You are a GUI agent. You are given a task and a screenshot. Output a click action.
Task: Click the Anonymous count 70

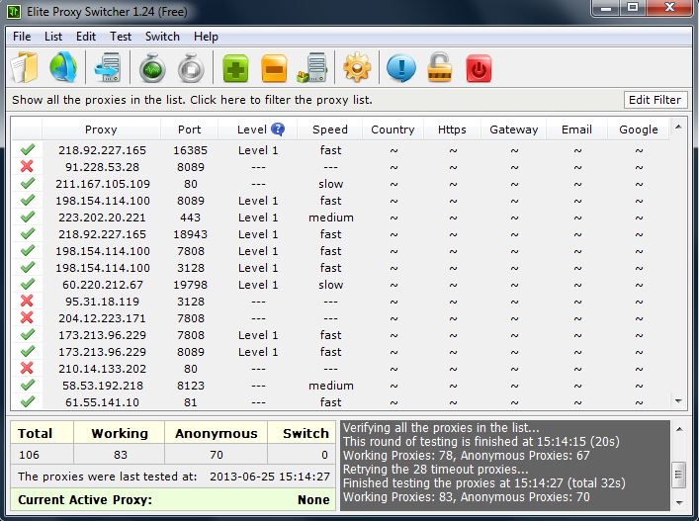(x=217, y=455)
